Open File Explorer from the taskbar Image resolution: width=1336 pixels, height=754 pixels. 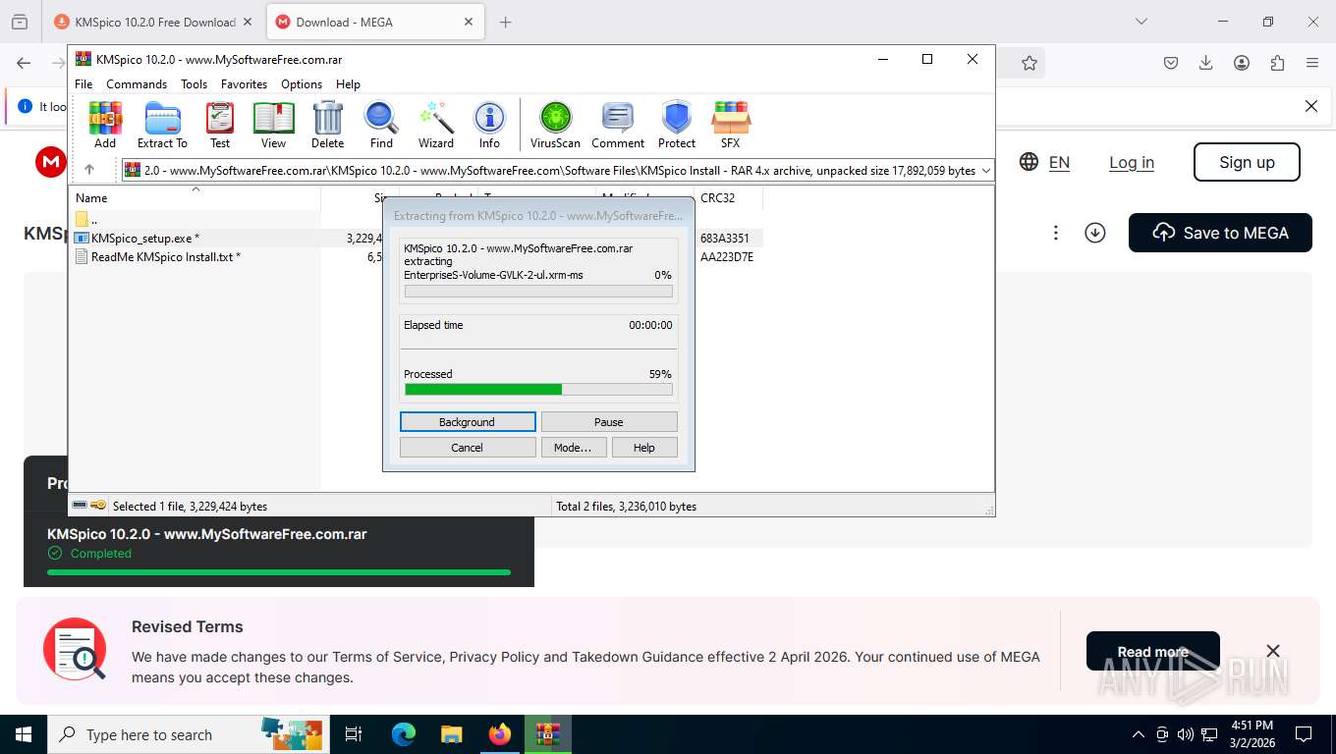point(451,734)
